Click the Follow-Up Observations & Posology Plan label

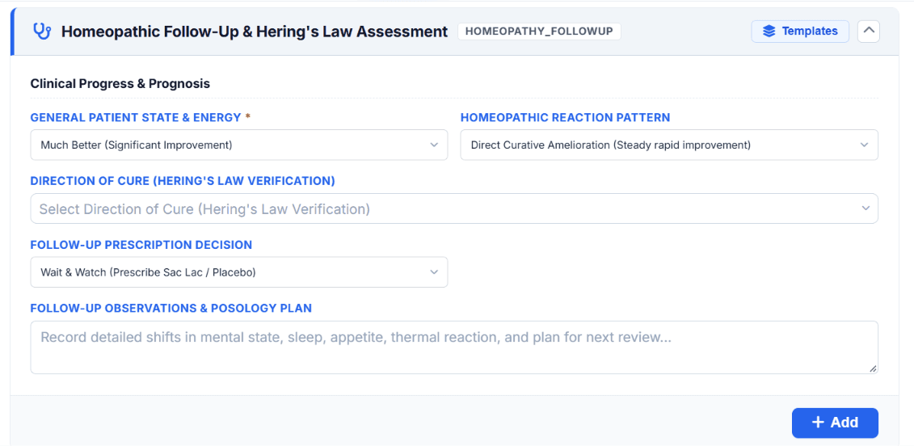pos(171,308)
